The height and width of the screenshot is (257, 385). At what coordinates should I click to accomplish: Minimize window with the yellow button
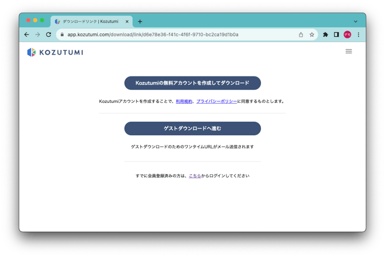pyautogui.click(x=35, y=20)
